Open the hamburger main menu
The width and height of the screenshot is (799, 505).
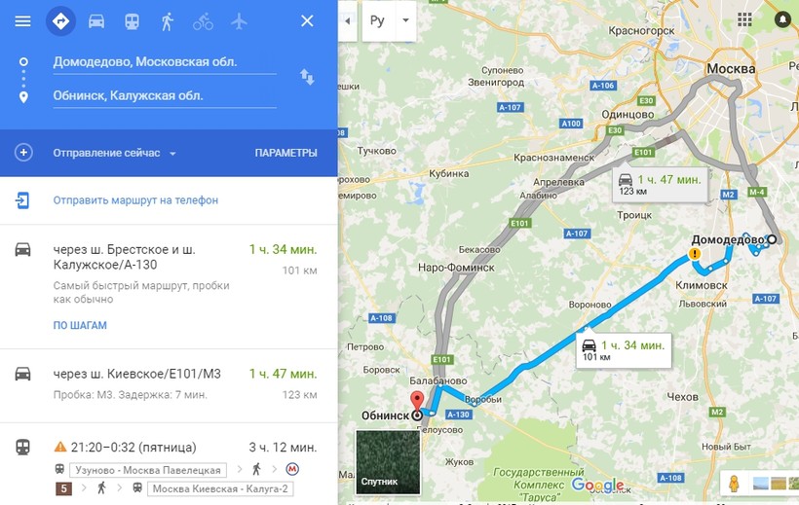(x=23, y=20)
